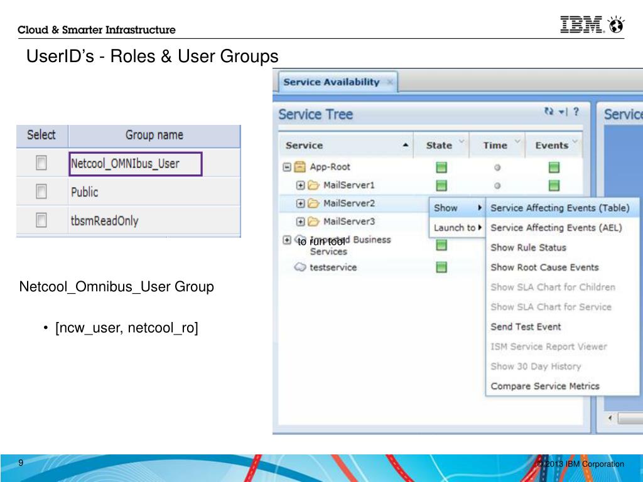Image resolution: width=643 pixels, height=482 pixels.
Task: Expand the MailServer1 tree node
Action: coord(300,185)
